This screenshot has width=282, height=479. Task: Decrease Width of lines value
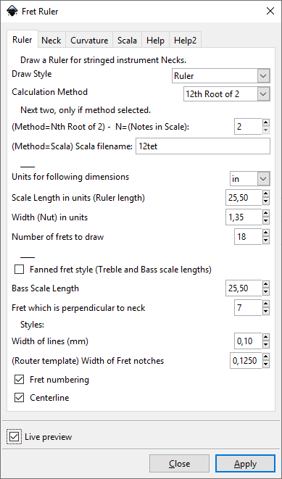tap(266, 345)
